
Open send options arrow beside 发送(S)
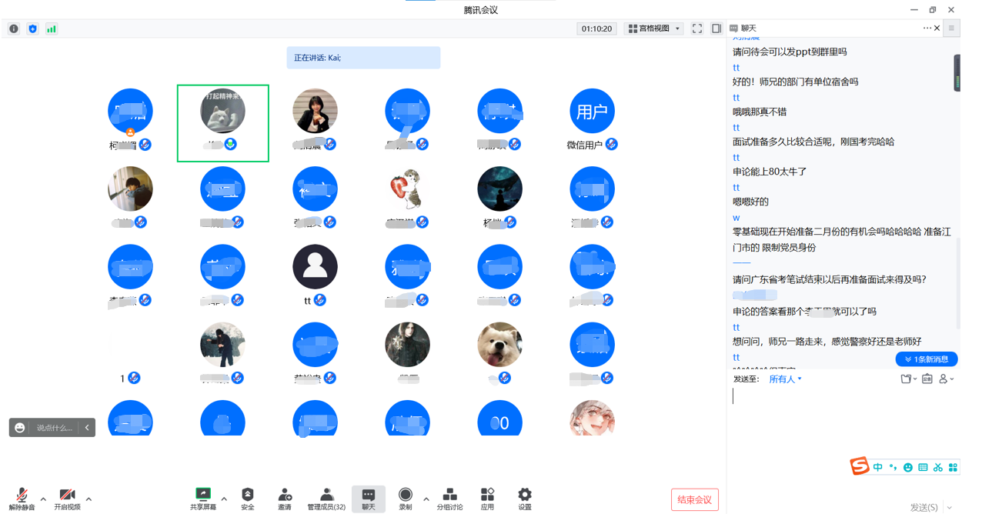[950, 507]
